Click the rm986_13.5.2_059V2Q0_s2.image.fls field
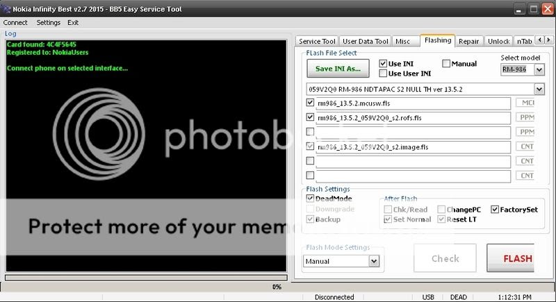556x302 pixels. tap(413, 147)
